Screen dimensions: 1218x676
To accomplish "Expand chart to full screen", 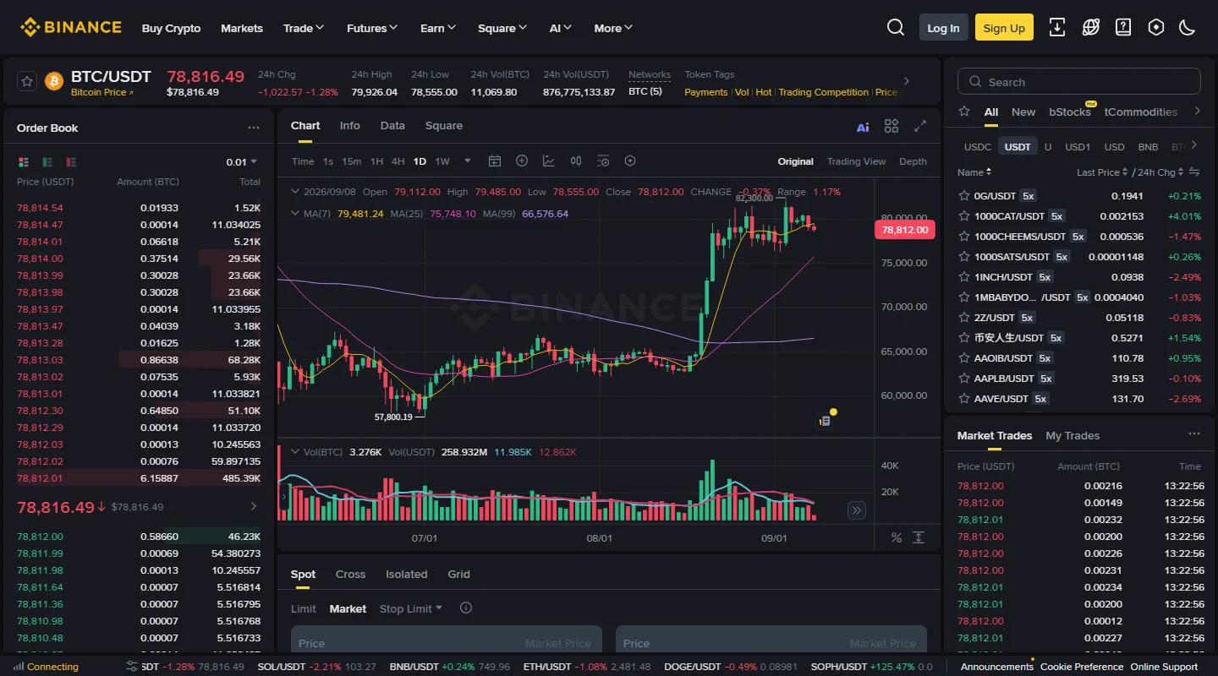I will click(x=920, y=126).
